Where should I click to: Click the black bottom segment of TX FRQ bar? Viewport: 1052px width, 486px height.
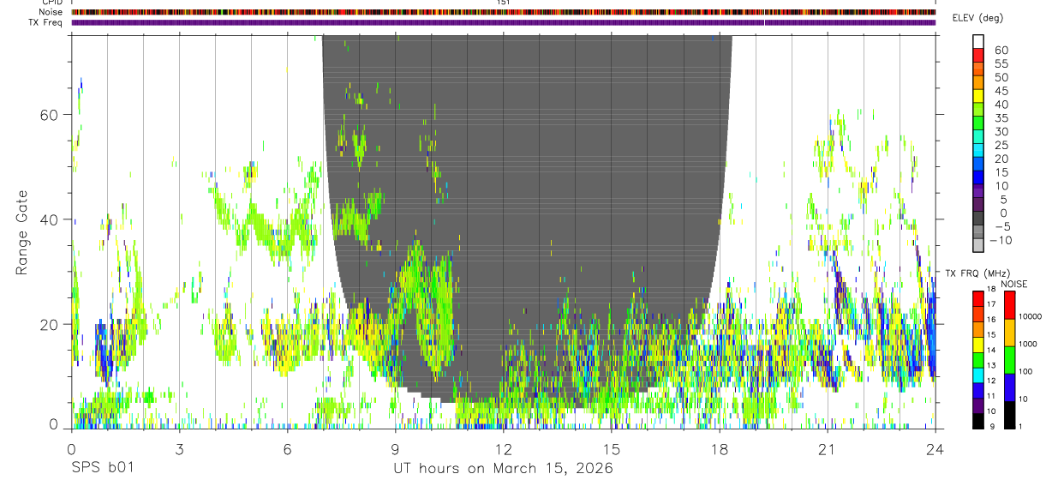tap(978, 421)
